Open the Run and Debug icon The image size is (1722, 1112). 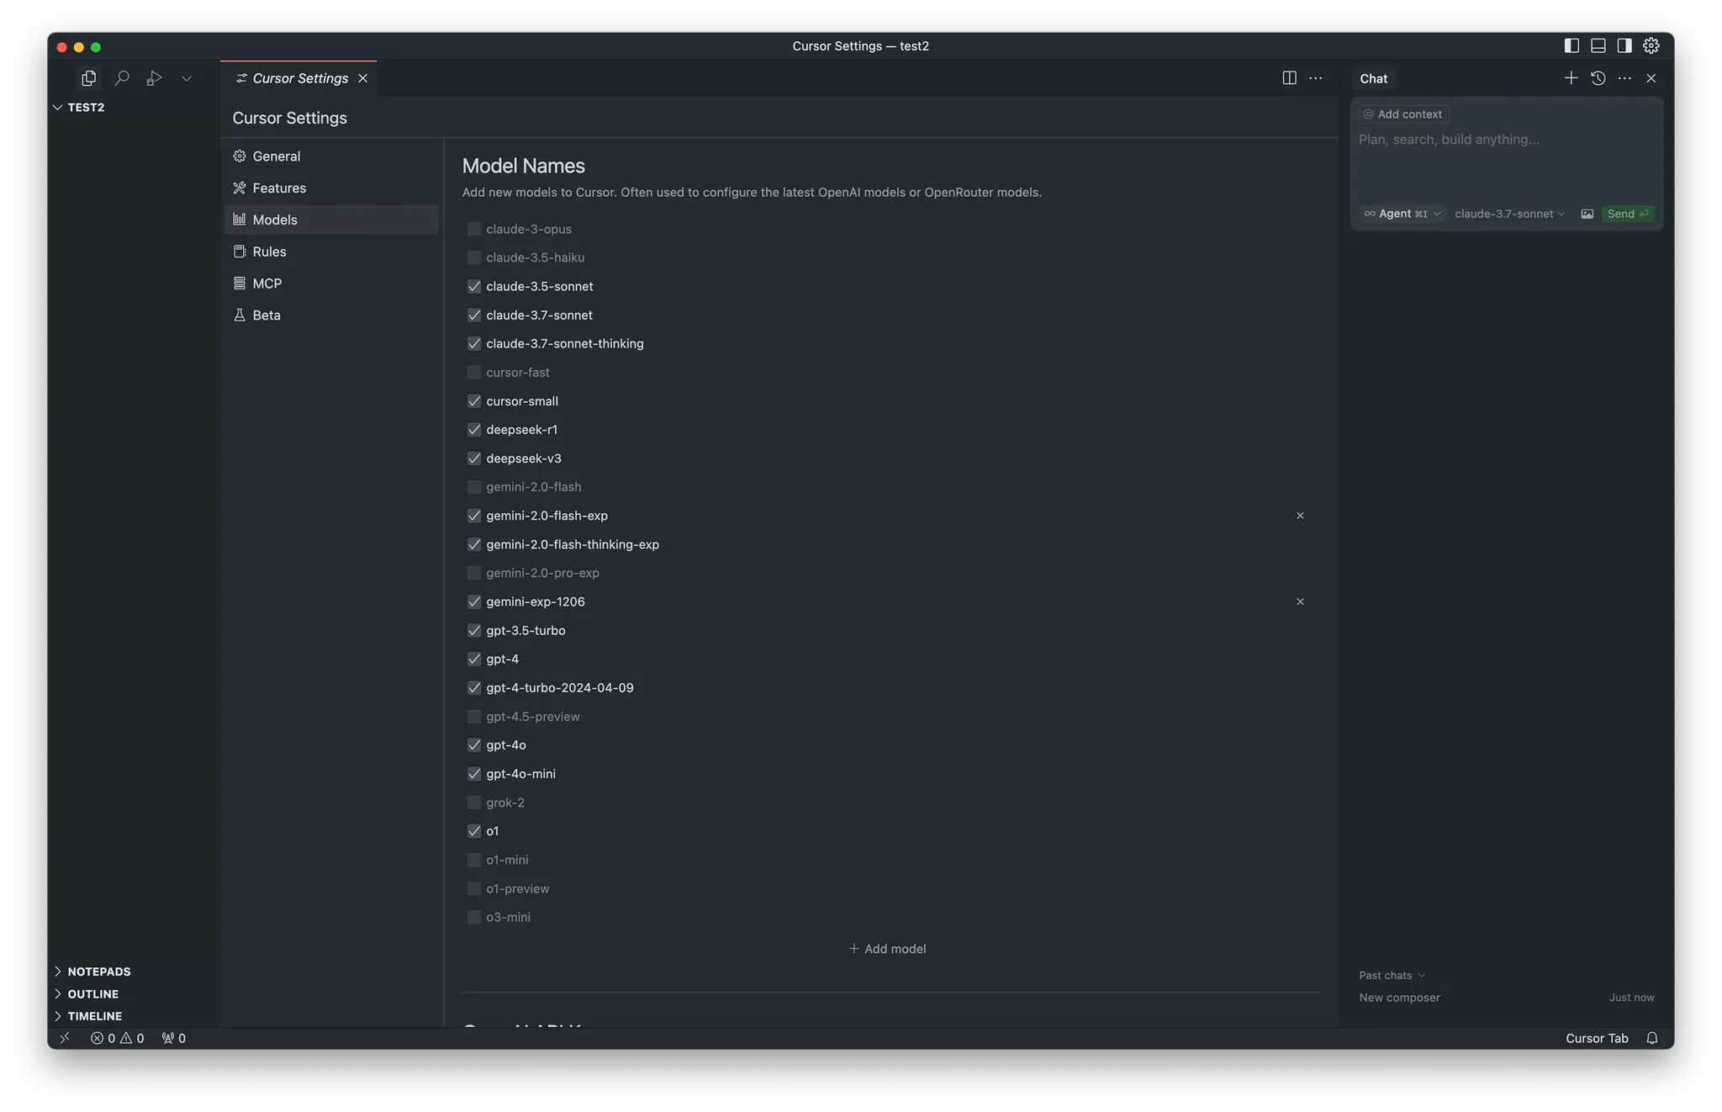pyautogui.click(x=154, y=78)
